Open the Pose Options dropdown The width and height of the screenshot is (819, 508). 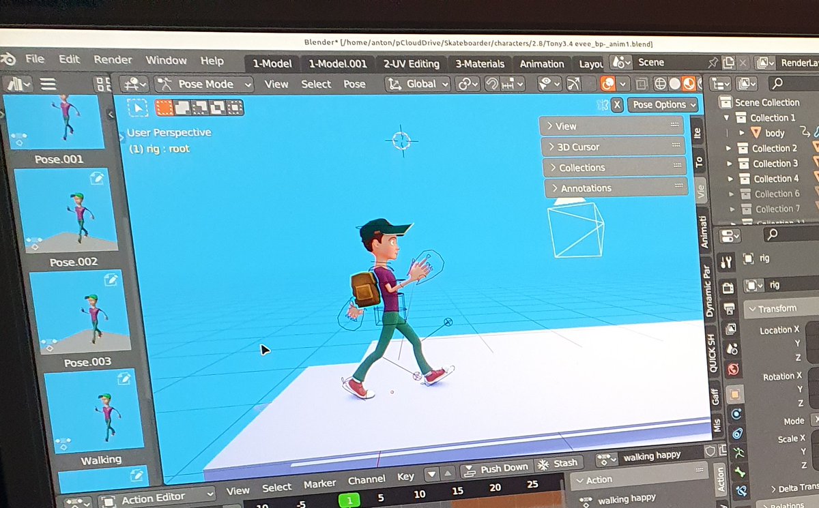[x=664, y=104]
